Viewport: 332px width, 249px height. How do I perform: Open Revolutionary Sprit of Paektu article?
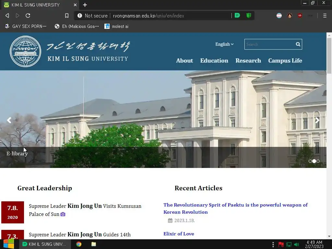pyautogui.click(x=235, y=208)
